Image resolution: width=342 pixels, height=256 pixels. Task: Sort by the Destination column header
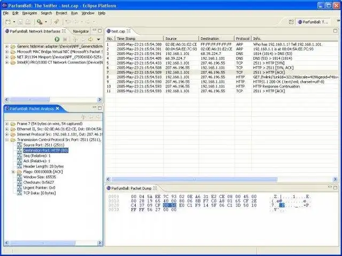point(216,39)
